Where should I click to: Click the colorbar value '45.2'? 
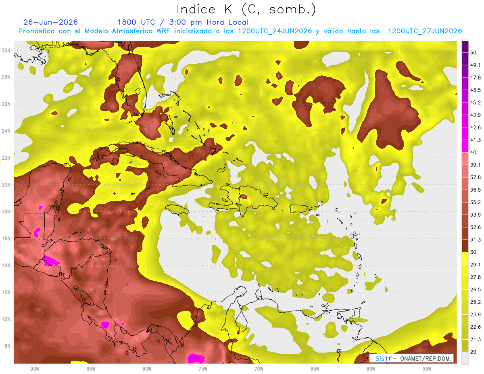click(476, 102)
